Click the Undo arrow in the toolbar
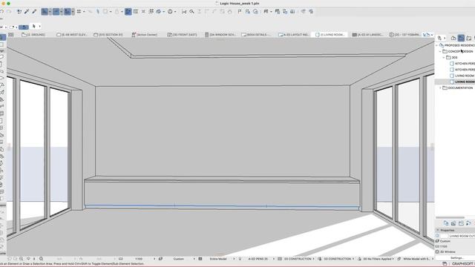 pyautogui.click(x=1, y=12)
